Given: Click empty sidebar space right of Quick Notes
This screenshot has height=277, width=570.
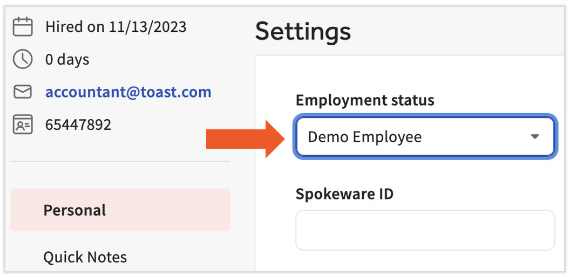Looking at the screenshot, I should [184, 257].
